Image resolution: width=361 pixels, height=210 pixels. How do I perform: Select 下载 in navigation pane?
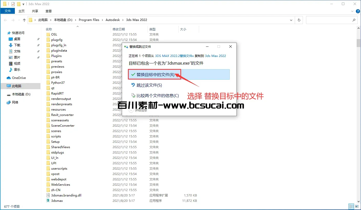tap(17, 45)
